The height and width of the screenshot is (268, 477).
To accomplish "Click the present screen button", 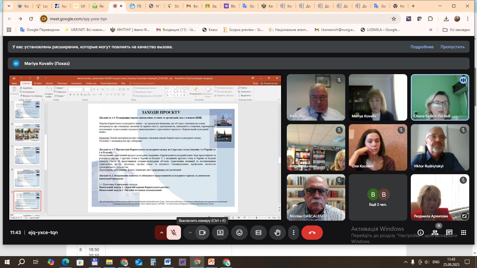I will point(220,233).
